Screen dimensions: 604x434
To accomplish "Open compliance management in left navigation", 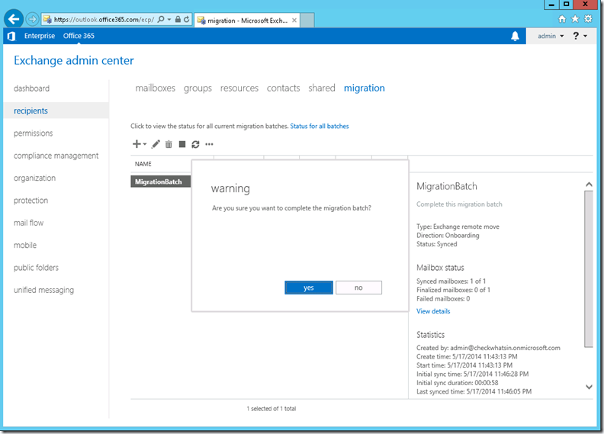I will tap(56, 156).
